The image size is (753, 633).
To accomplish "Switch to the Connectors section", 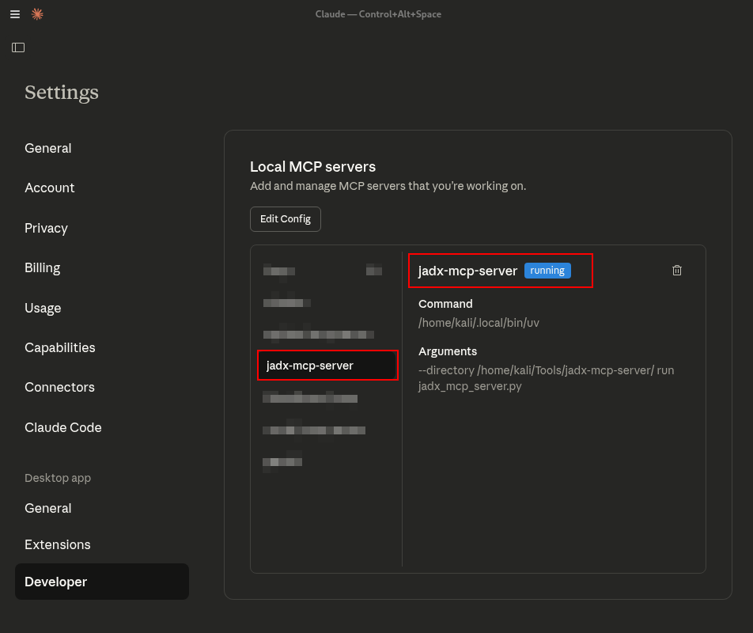I will pos(59,387).
